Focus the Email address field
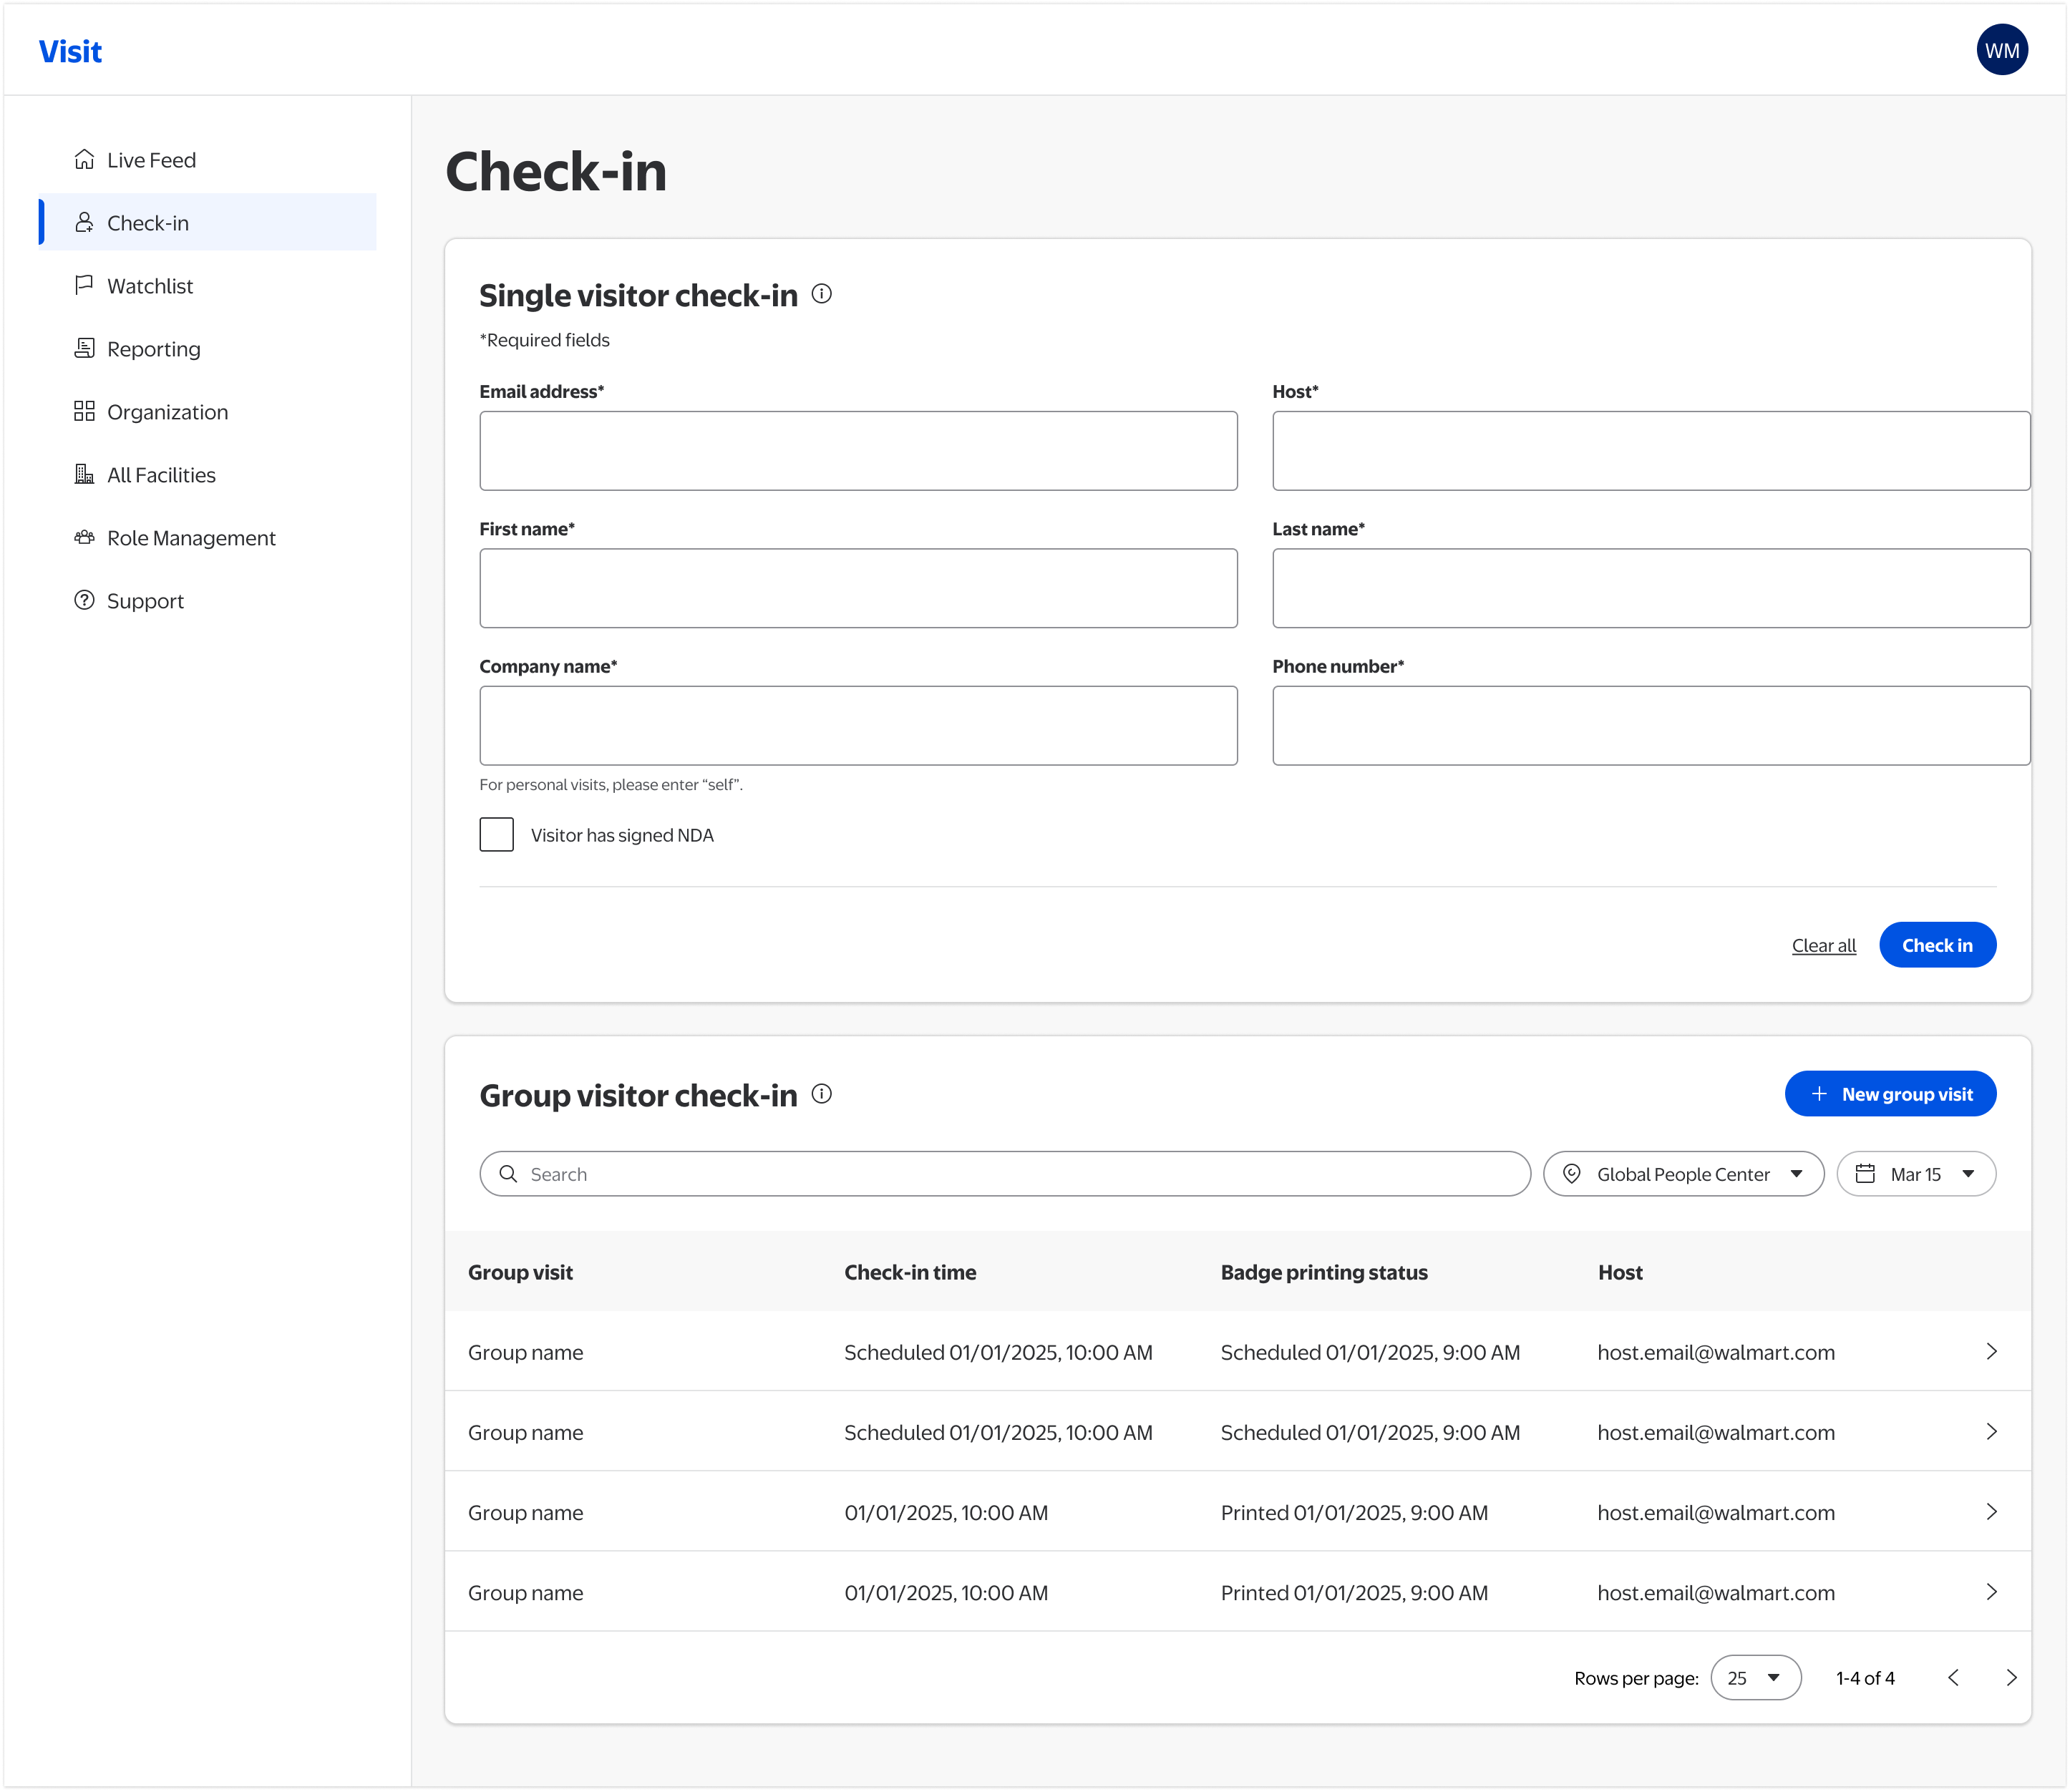The image size is (2070, 1792). (858, 451)
